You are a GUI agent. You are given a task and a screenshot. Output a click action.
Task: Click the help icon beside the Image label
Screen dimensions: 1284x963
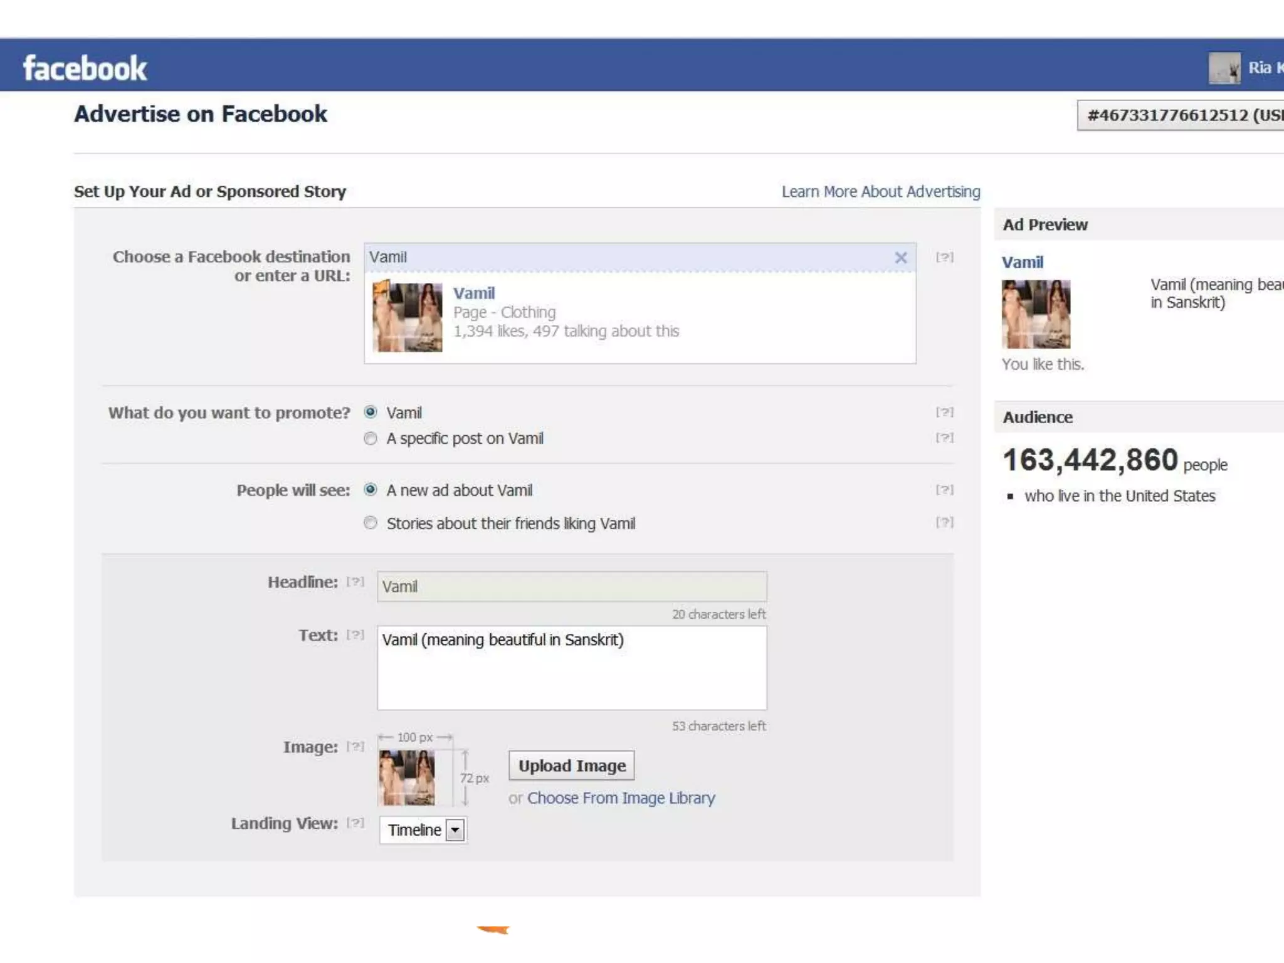pos(355,746)
